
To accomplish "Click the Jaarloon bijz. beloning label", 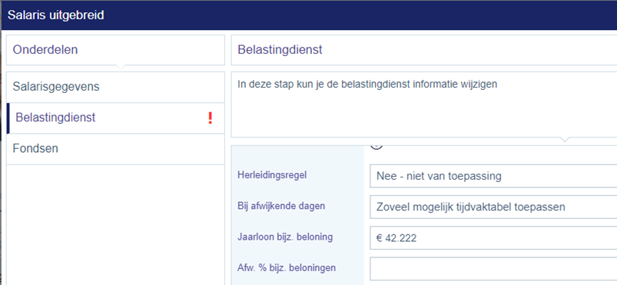I will pyautogui.click(x=285, y=237).
